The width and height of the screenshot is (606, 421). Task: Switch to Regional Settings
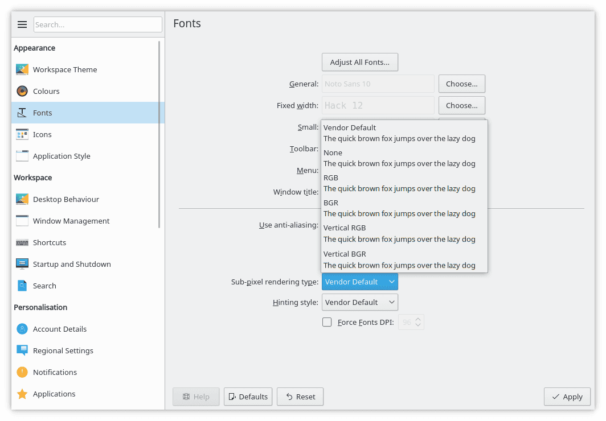tap(64, 350)
